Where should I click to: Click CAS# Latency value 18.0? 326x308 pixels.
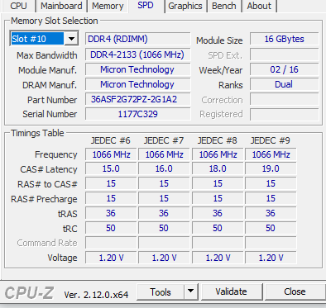click(218, 168)
